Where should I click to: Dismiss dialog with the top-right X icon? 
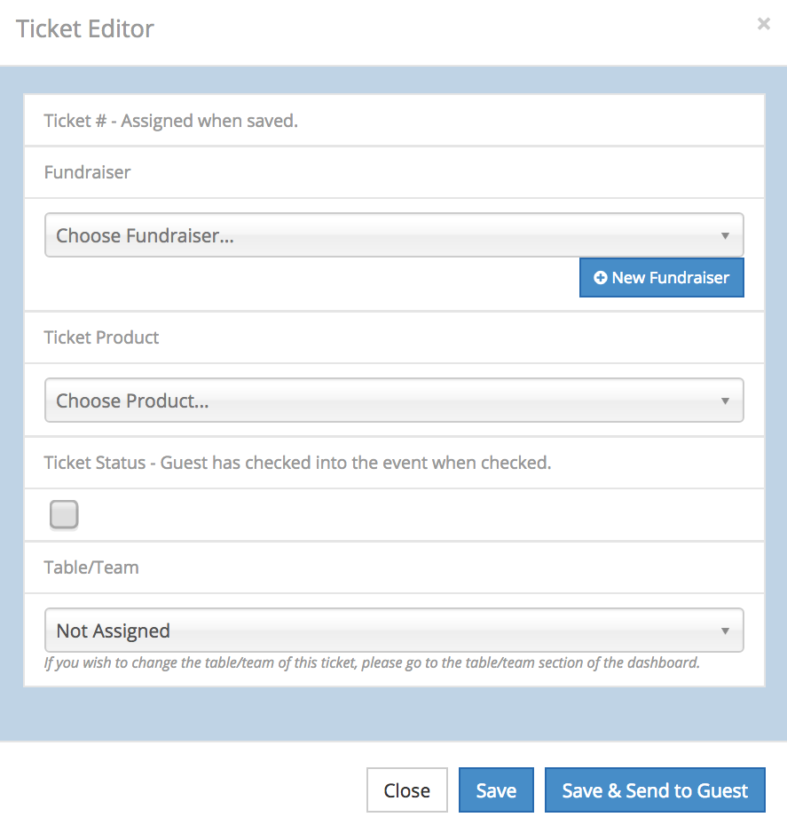(763, 25)
